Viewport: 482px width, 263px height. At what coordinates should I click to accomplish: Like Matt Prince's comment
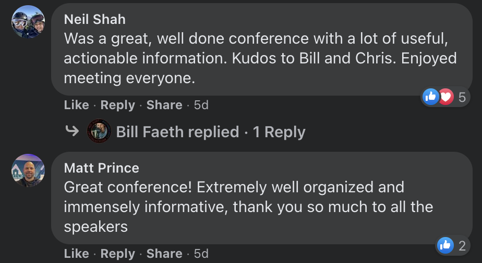76,254
